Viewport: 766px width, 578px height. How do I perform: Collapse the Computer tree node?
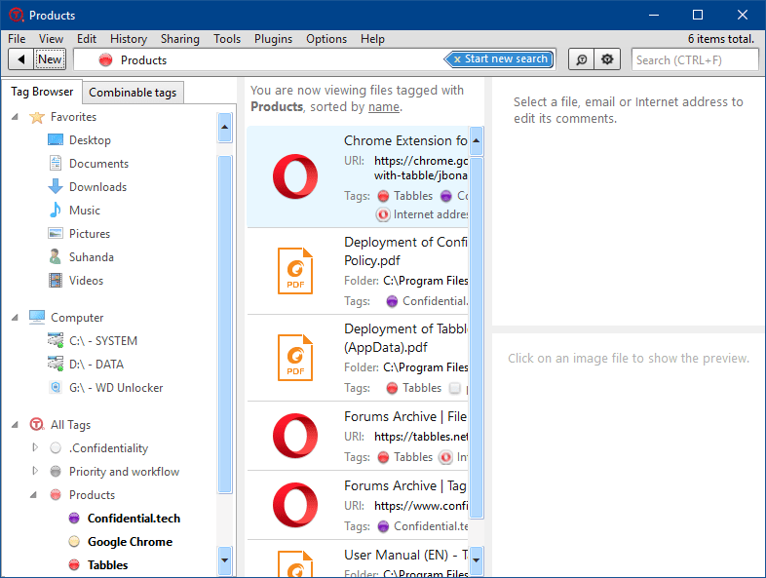(x=16, y=318)
